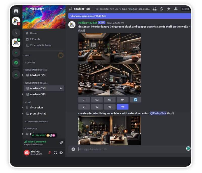Toggle notification settings bell in header
Screen dimensions: 202x173
click(x=162, y=9)
